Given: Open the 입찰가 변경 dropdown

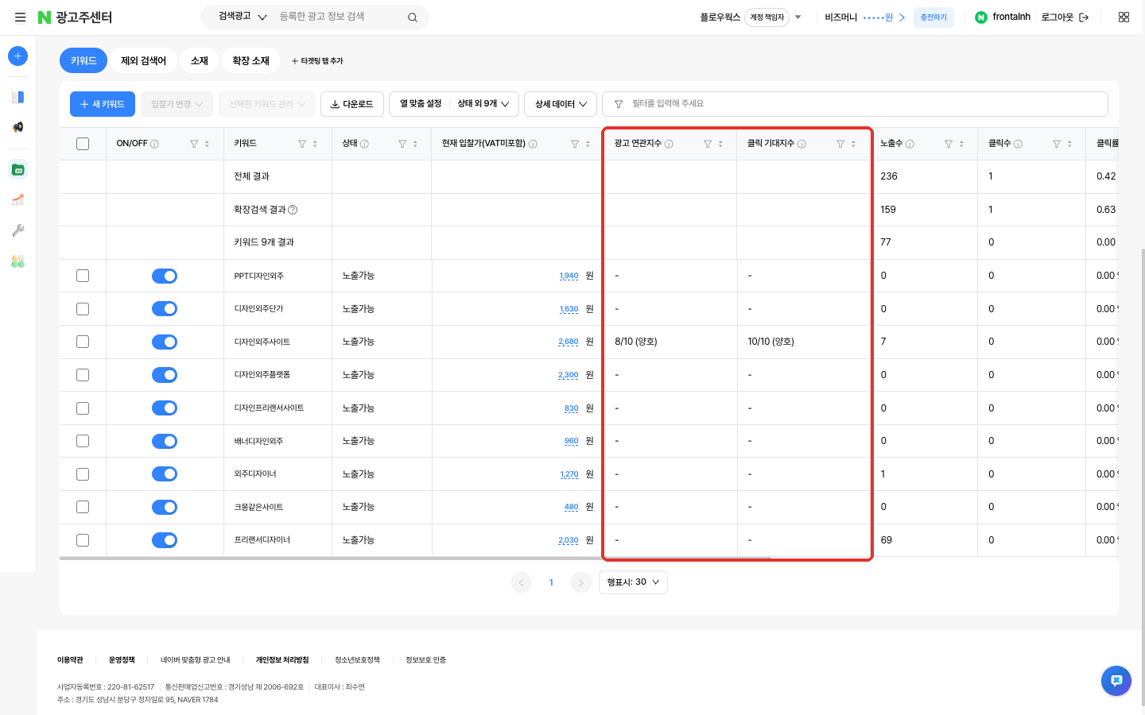Looking at the screenshot, I should click(177, 104).
